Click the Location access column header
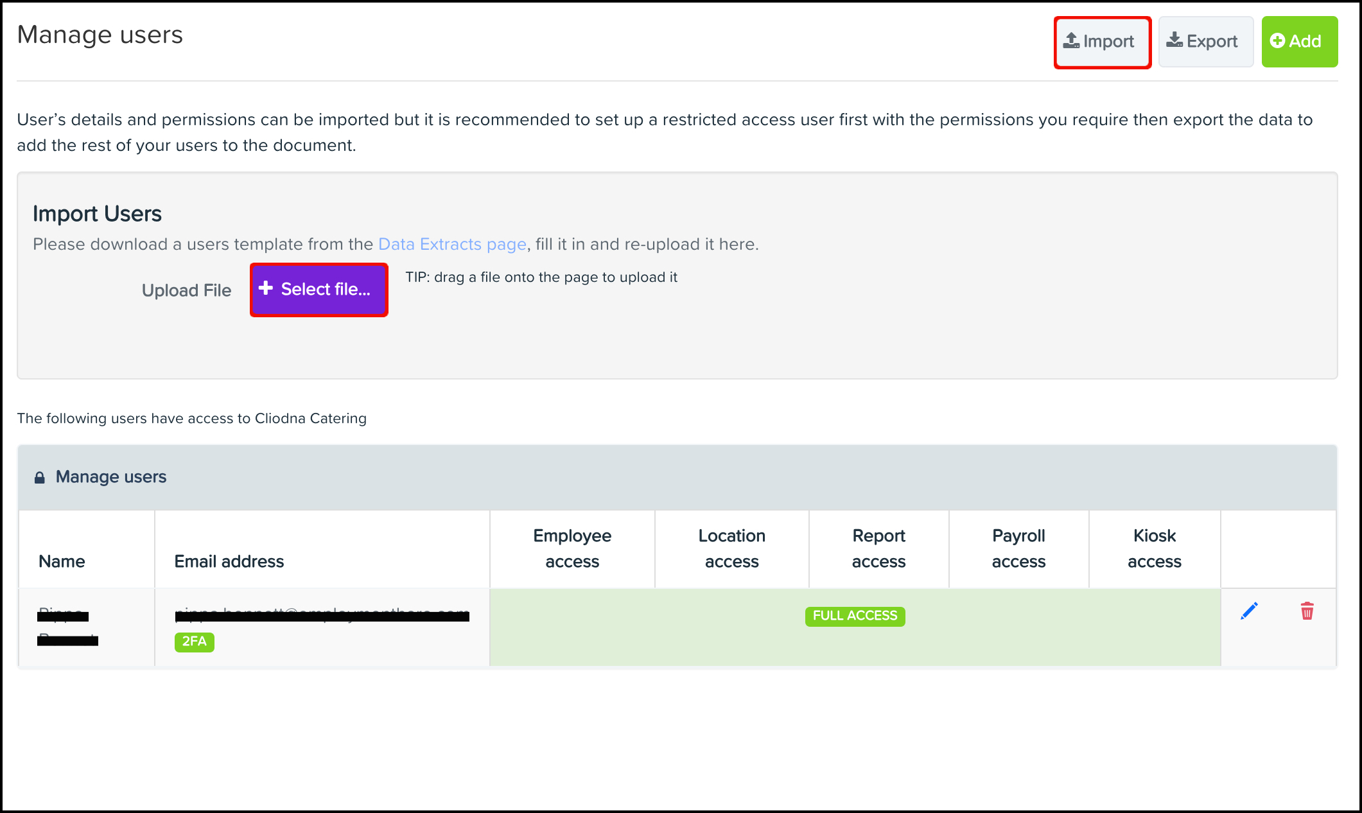The width and height of the screenshot is (1362, 813). (731, 548)
